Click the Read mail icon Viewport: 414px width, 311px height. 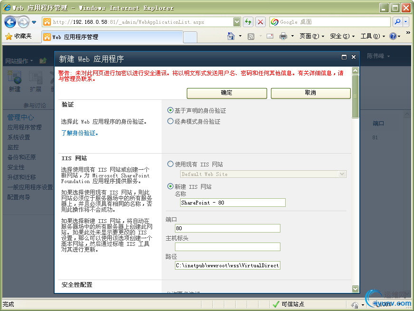pos(270,36)
